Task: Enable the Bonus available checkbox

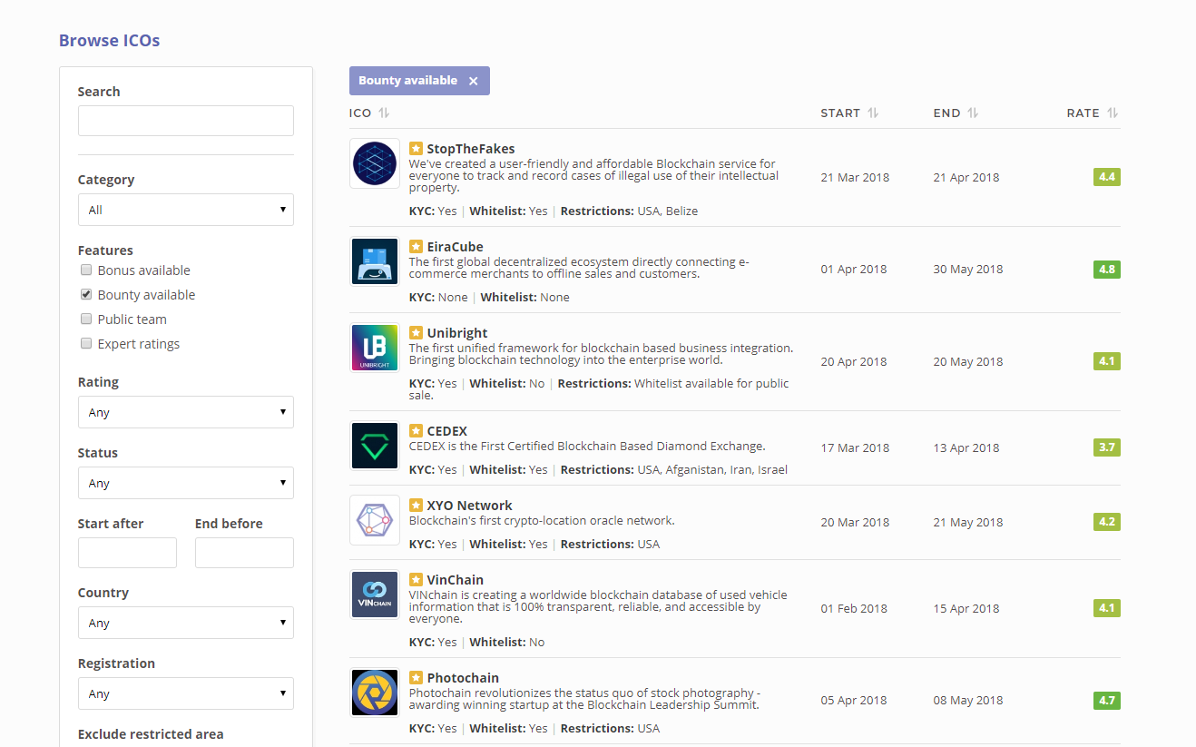Action: (86, 270)
